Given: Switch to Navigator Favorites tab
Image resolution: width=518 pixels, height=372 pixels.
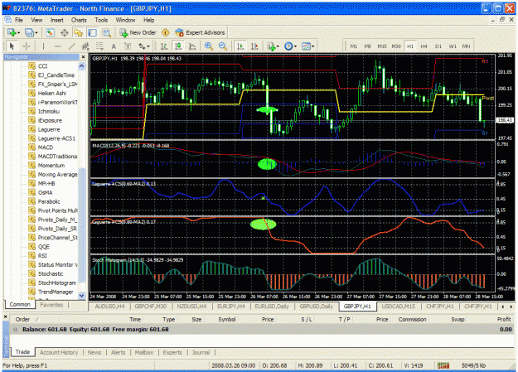Looking at the screenshot, I should pos(51,305).
